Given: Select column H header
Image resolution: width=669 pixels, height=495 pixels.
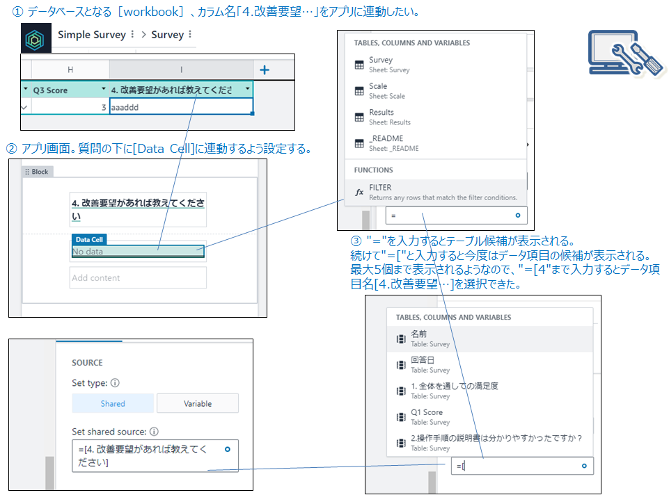Looking at the screenshot, I should (70, 70).
